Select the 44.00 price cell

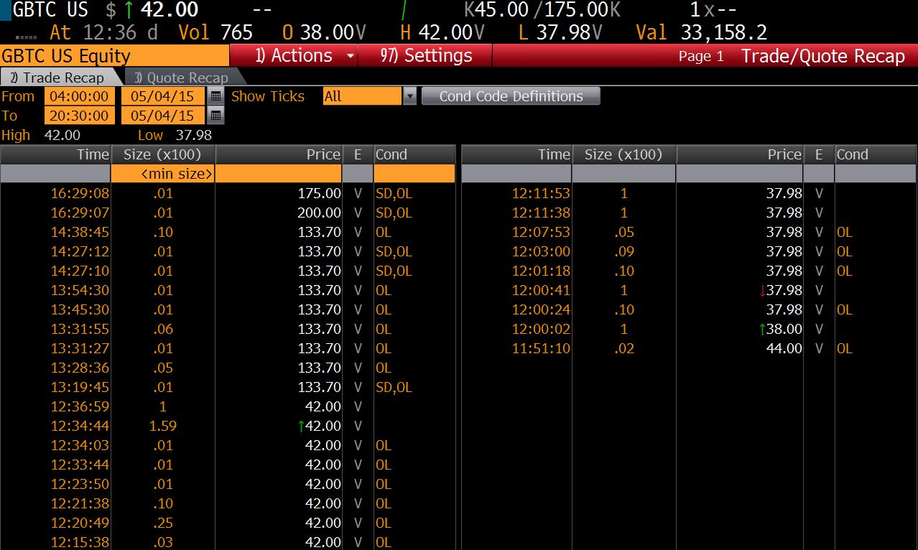click(784, 348)
